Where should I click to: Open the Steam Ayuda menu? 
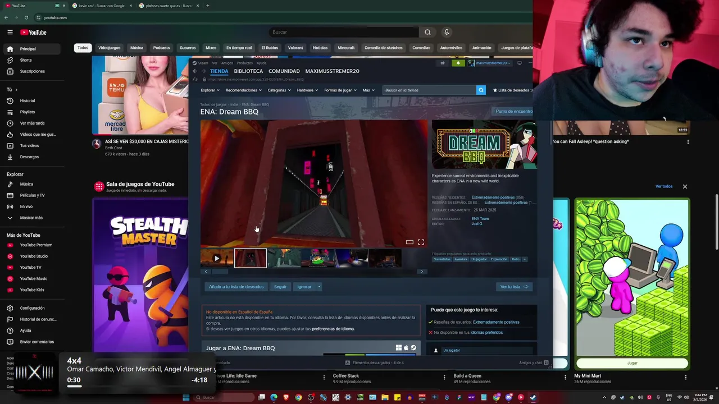262,63
